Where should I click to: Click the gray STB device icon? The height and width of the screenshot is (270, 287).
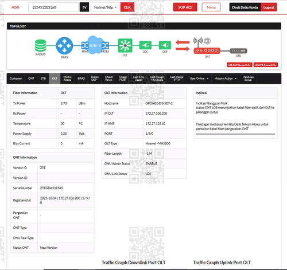[238, 51]
